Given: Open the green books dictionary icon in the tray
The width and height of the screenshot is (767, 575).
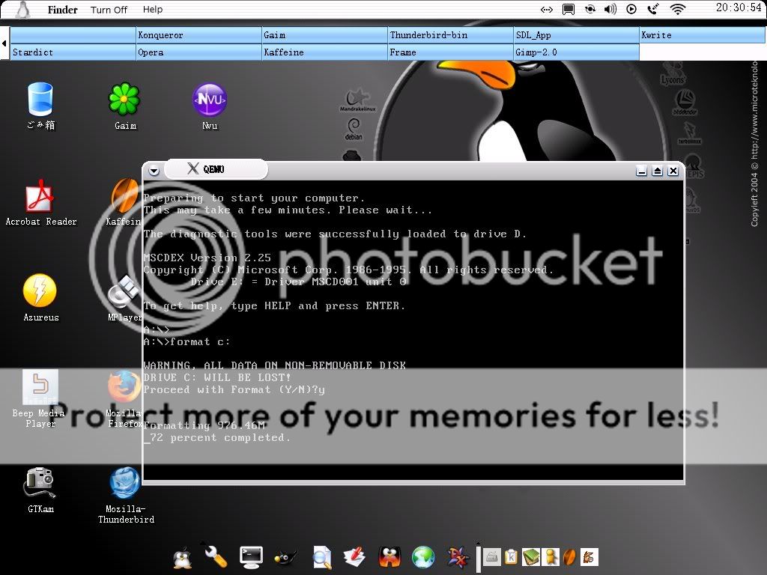Looking at the screenshot, I should coord(531,557).
